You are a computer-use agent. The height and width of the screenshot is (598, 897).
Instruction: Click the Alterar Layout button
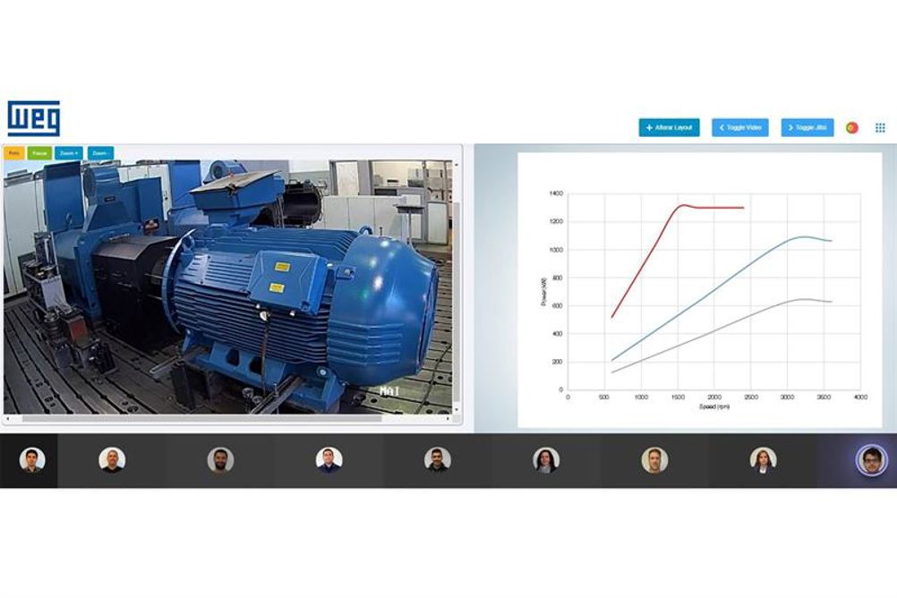(670, 128)
